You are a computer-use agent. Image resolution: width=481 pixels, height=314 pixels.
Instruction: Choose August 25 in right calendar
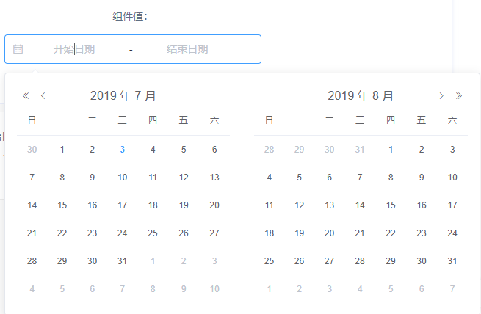coord(269,261)
